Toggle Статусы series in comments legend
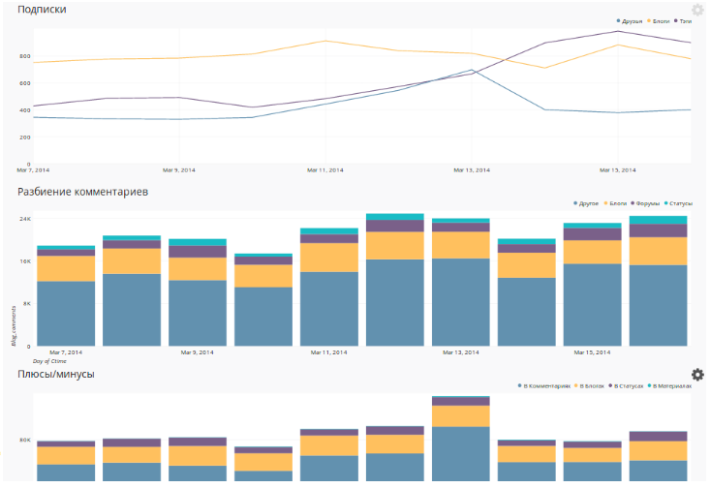This screenshot has width=710, height=488. click(x=678, y=203)
